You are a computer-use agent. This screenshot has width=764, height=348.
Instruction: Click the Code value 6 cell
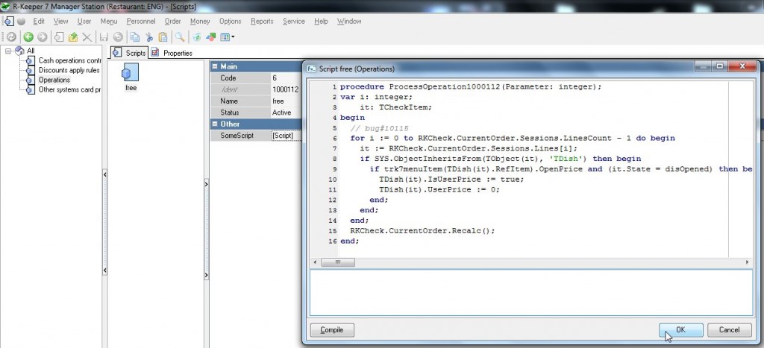(286, 78)
